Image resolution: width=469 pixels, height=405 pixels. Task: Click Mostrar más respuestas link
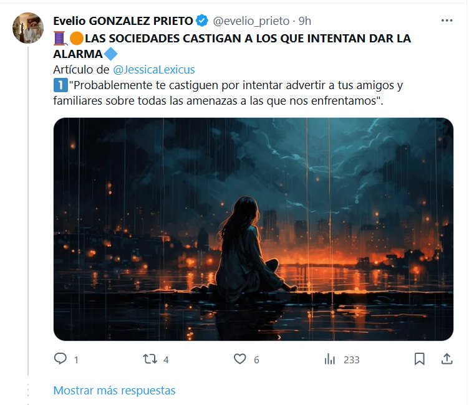pos(114,390)
